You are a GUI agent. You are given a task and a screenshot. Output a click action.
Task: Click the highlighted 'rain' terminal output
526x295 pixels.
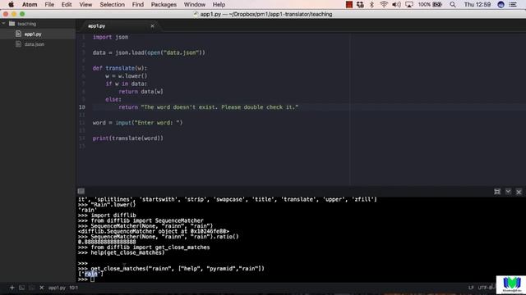coord(90,274)
